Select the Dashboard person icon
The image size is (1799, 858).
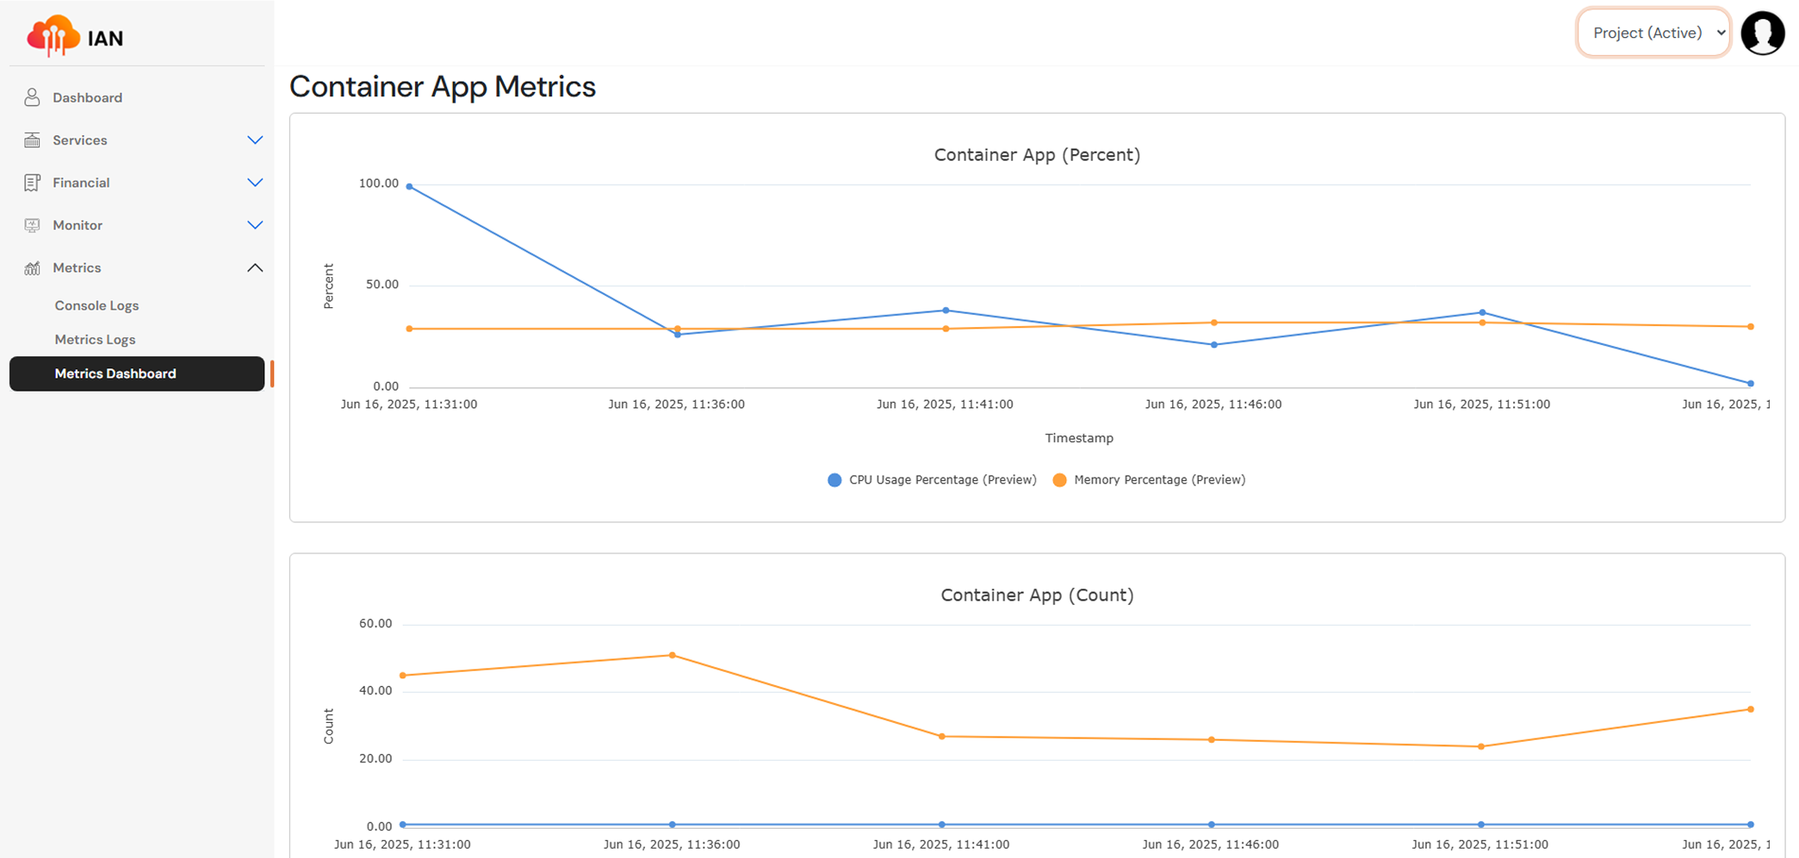click(x=32, y=97)
